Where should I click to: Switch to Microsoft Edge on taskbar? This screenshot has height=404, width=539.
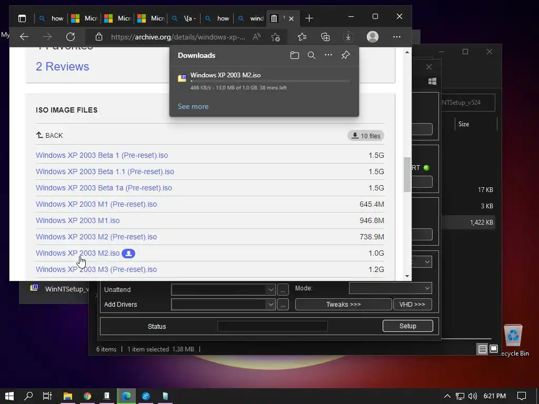click(126, 396)
